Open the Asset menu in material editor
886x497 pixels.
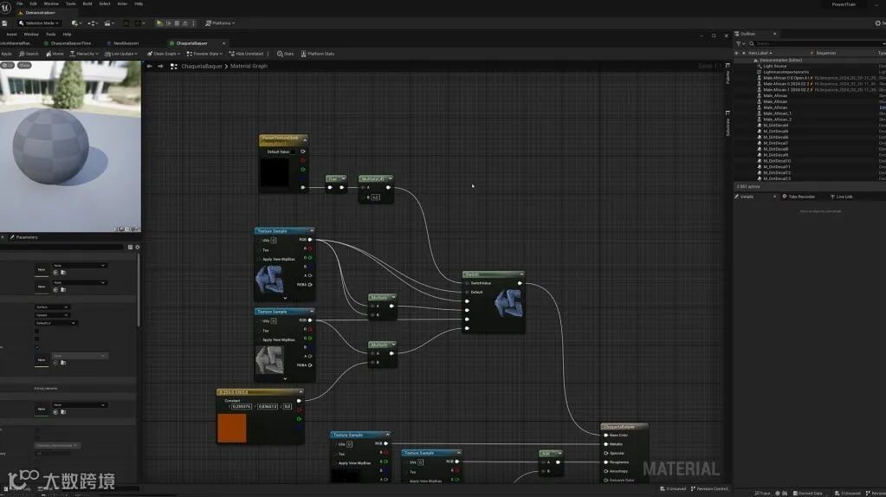pos(11,34)
